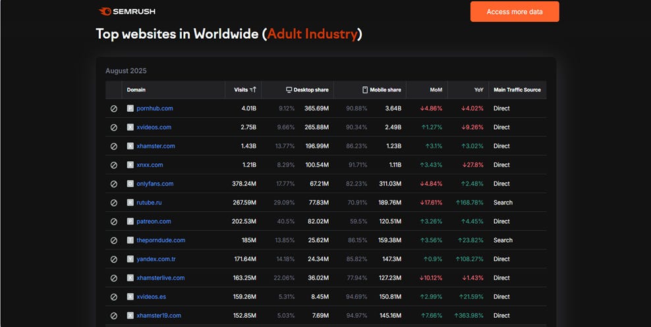Click the 4.45% YoY value
651x327 pixels.
pyautogui.click(x=472, y=221)
